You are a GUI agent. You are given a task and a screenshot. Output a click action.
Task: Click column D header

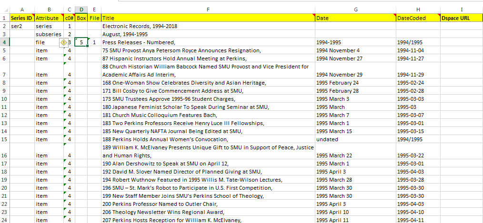[x=81, y=10]
